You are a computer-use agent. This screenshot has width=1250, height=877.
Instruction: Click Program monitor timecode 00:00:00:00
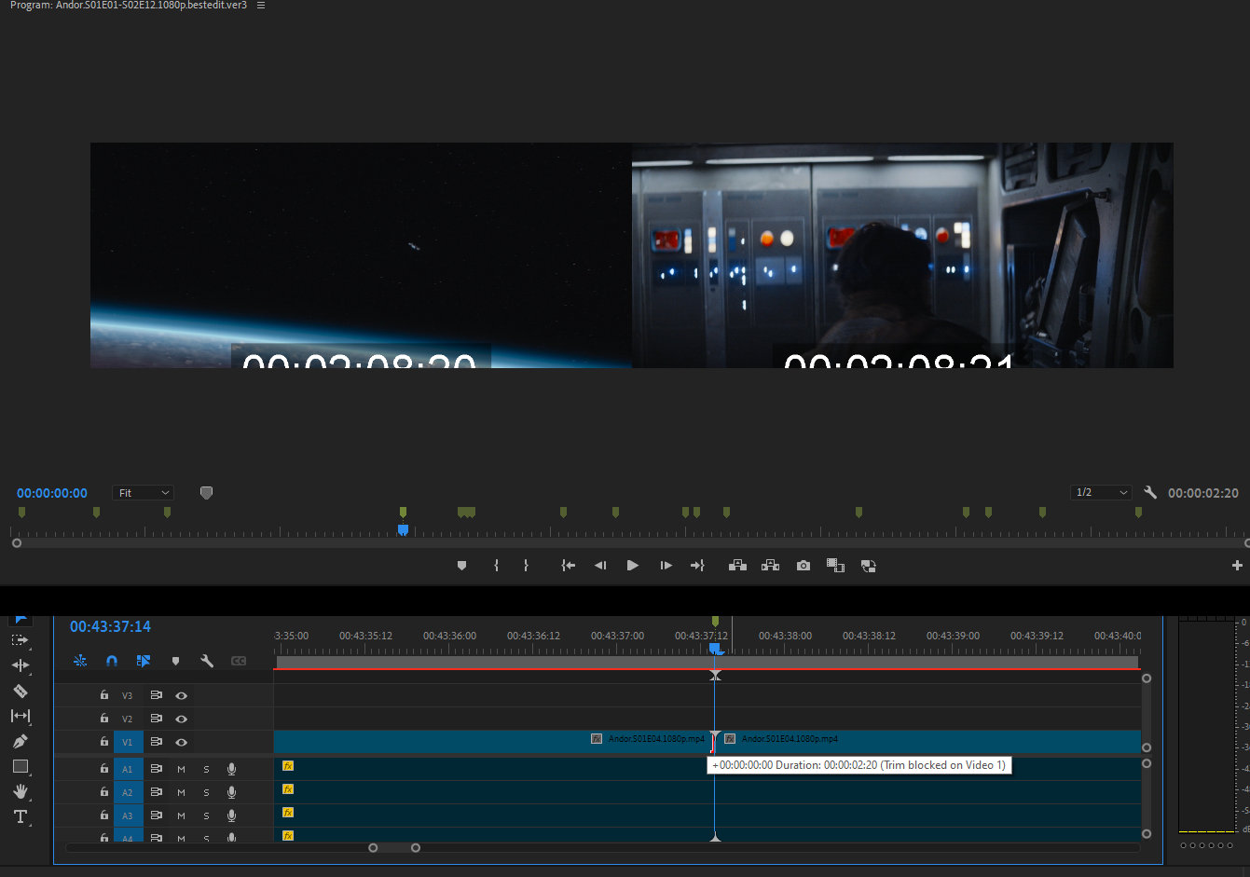click(x=52, y=493)
